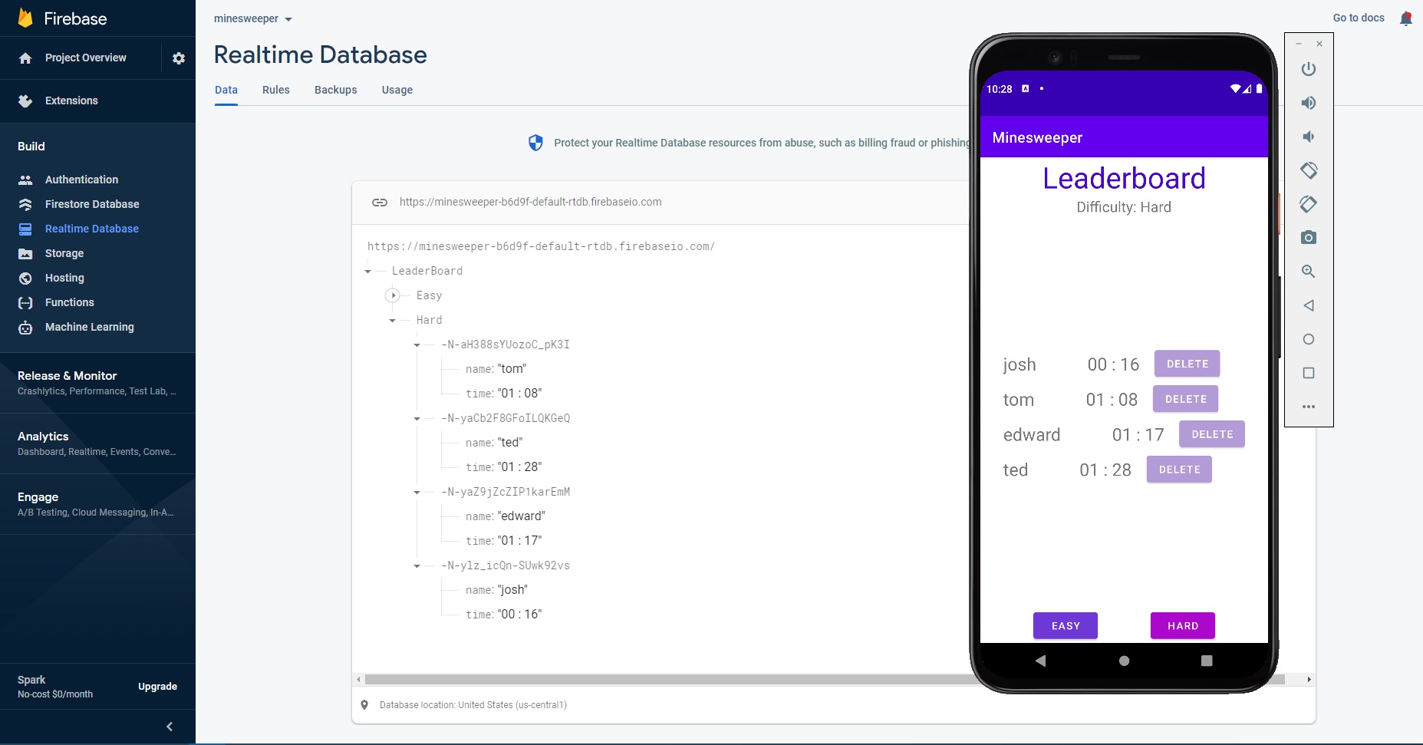Image resolution: width=1423 pixels, height=745 pixels.
Task: Click the emulator zoom magnifier icon
Action: 1309,272
